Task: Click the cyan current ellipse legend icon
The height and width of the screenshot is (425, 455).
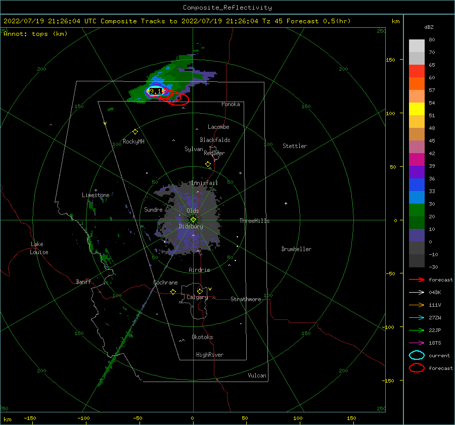Action: pos(417,355)
